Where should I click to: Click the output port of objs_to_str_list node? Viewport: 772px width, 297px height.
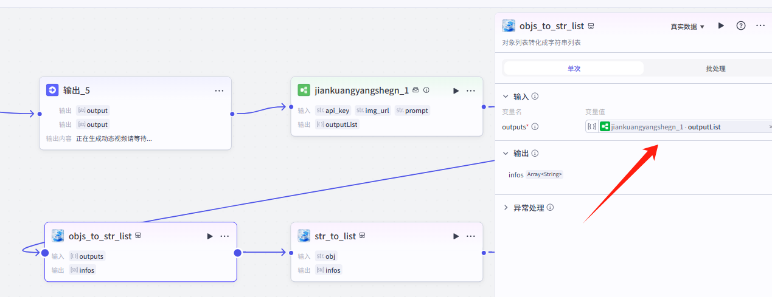coord(237,253)
